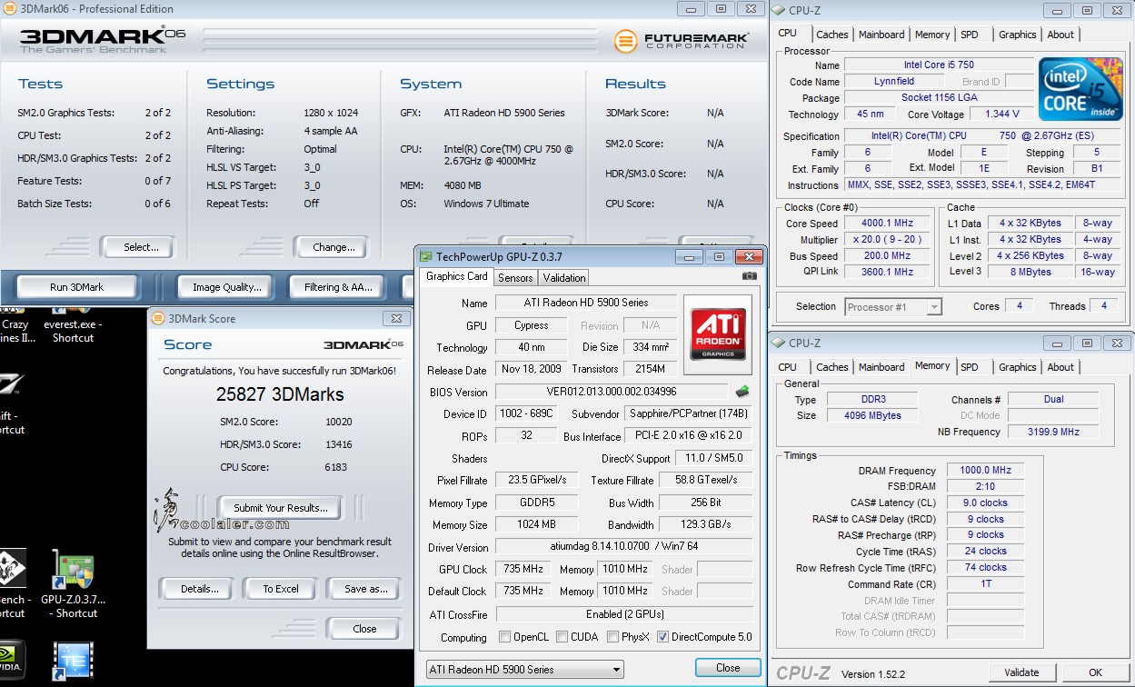Switch to CPU tab in CPU-Z timings window
Screen dimensions: 1135x687
click(787, 367)
